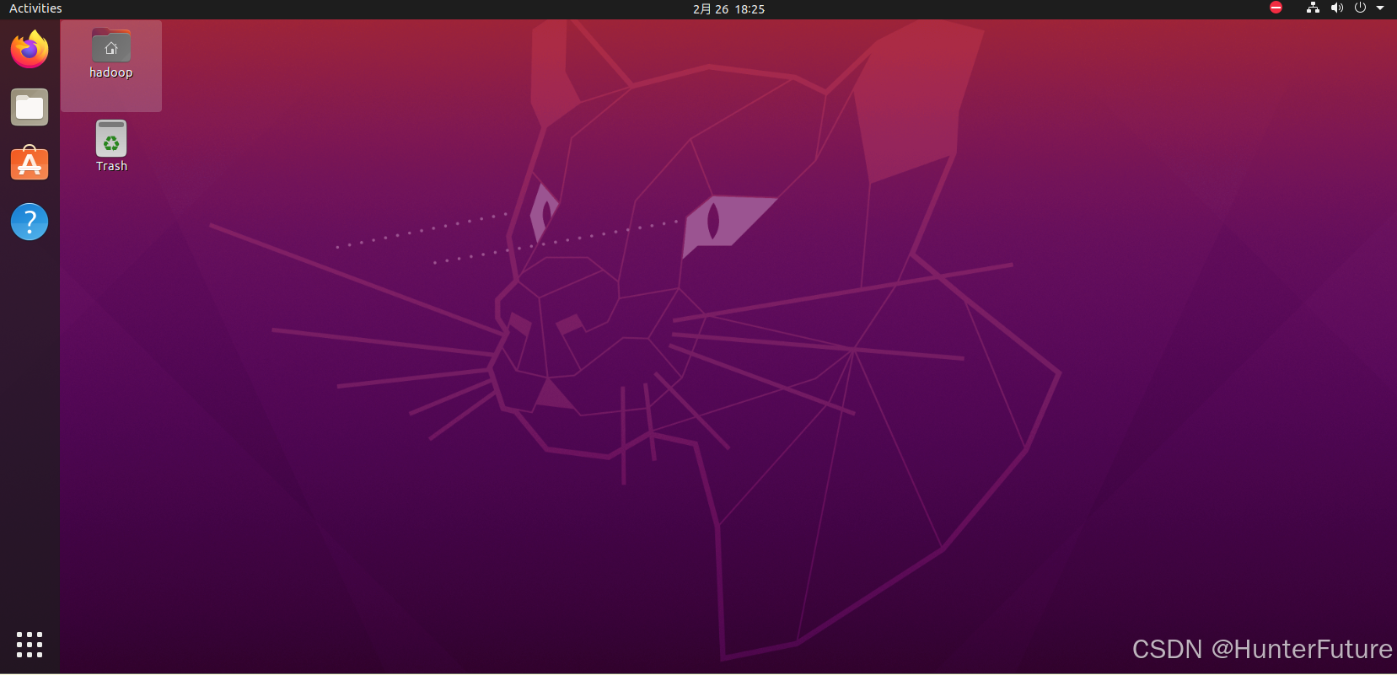Image resolution: width=1397 pixels, height=675 pixels.
Task: Open the Help app in the dock
Action: pos(30,222)
